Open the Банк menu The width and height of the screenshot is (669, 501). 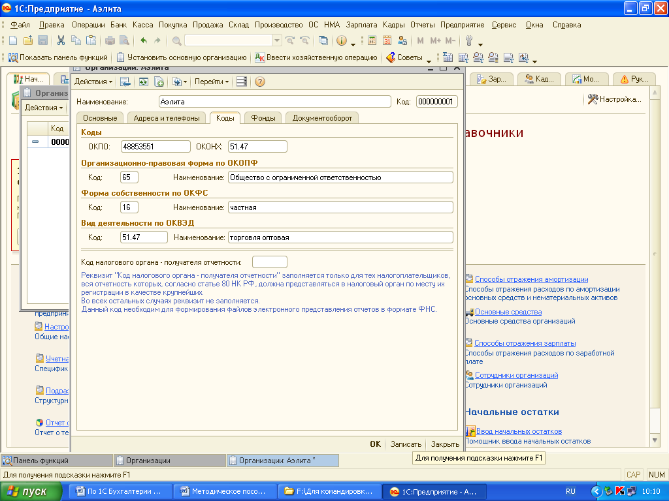tap(119, 25)
